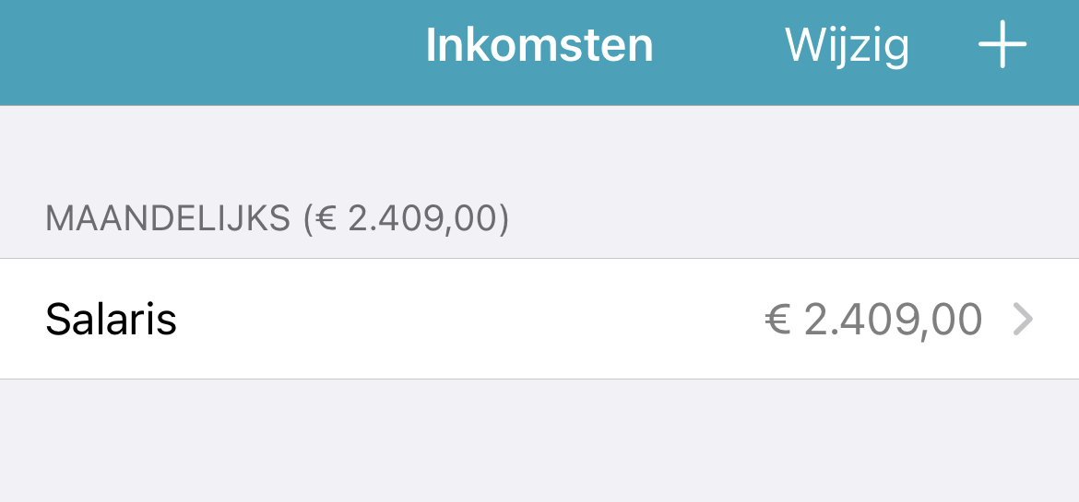Click the blank middle of the Salaris row
1079x502 pixels.
tap(468, 319)
